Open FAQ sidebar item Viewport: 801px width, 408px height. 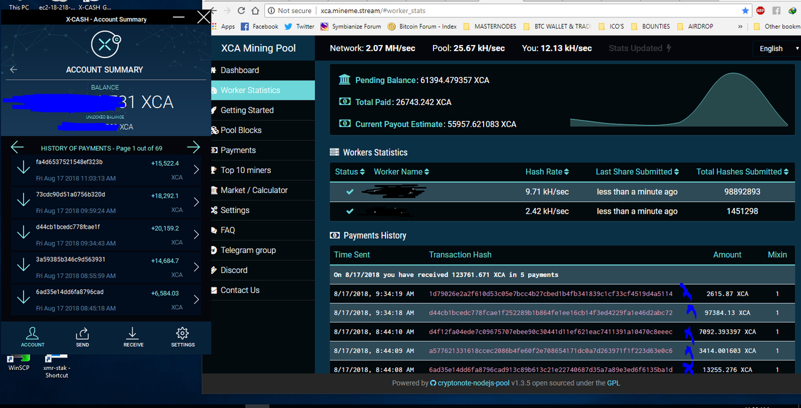pos(263,230)
